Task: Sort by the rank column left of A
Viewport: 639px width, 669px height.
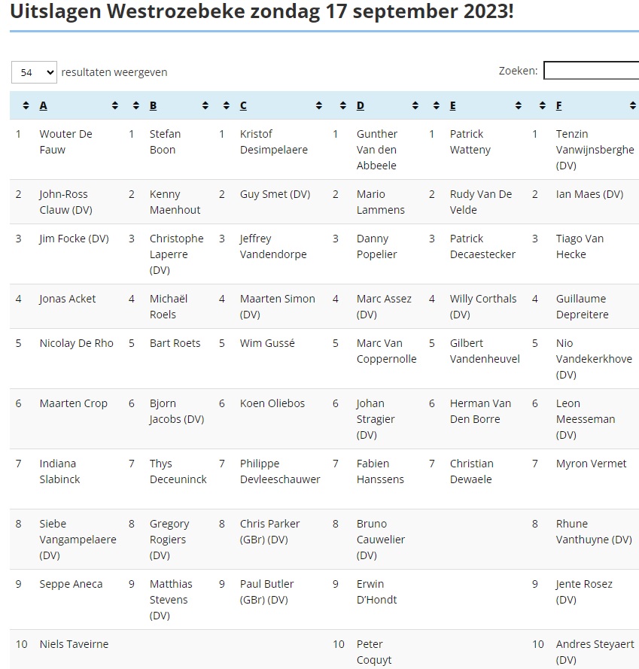Action: click(x=26, y=105)
